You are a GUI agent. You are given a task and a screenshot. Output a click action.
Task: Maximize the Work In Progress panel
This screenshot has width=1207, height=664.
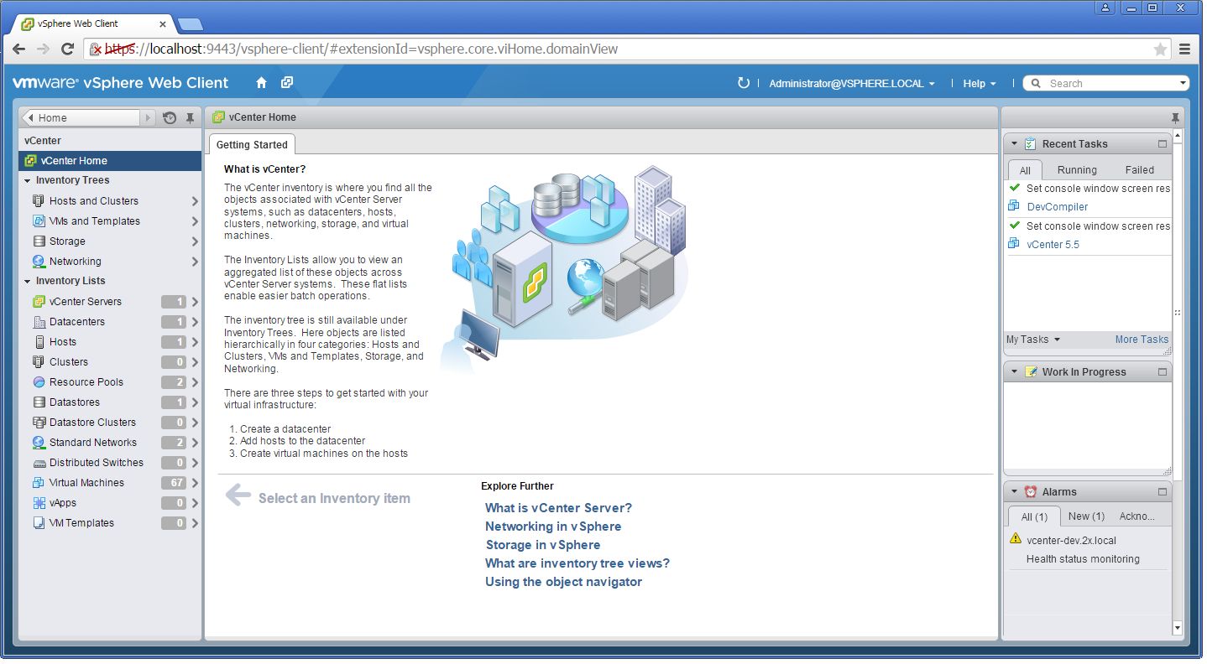coord(1163,372)
